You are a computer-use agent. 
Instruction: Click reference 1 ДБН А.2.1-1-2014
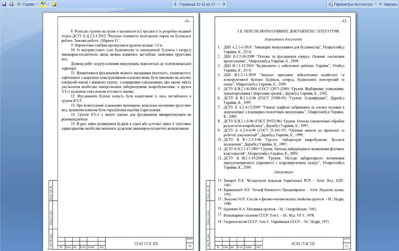pos(281,49)
